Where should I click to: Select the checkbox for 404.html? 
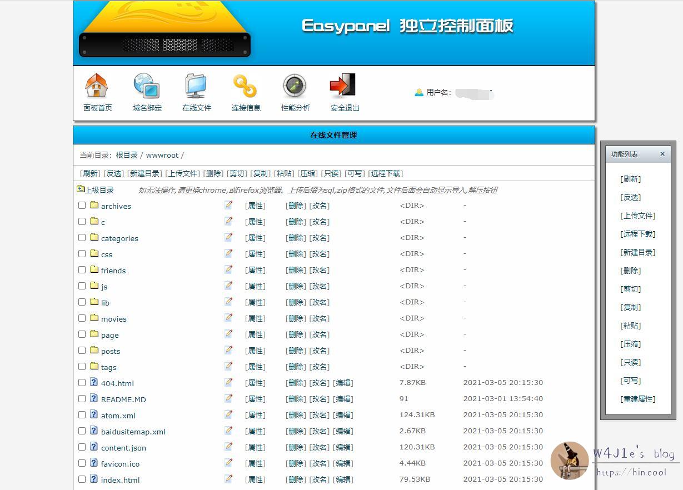coord(82,382)
